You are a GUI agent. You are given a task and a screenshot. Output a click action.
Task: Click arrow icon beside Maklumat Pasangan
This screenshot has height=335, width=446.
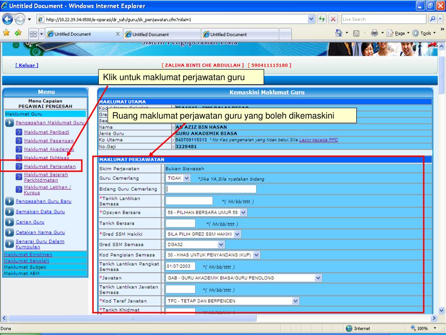coord(19,141)
